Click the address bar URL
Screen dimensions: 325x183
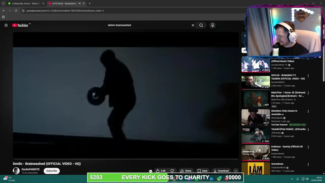click(x=65, y=11)
